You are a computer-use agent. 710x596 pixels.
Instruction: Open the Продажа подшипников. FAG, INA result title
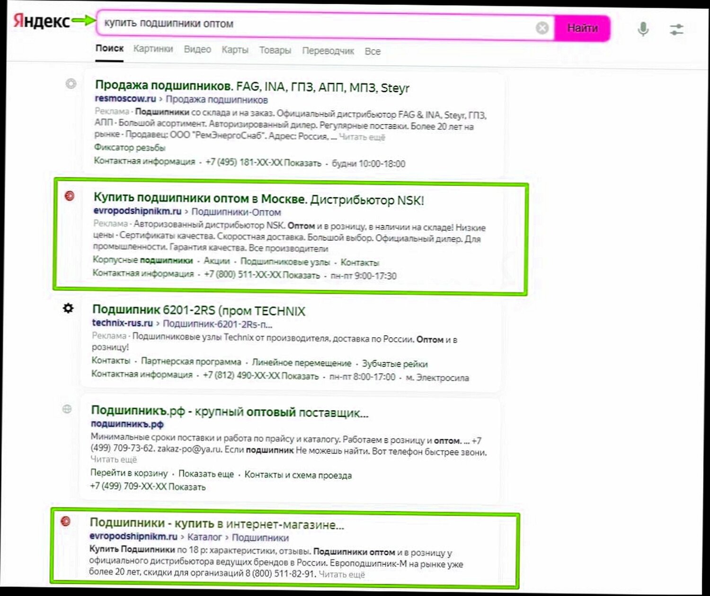tap(252, 87)
